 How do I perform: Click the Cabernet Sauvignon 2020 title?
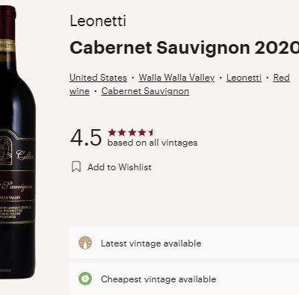click(185, 48)
